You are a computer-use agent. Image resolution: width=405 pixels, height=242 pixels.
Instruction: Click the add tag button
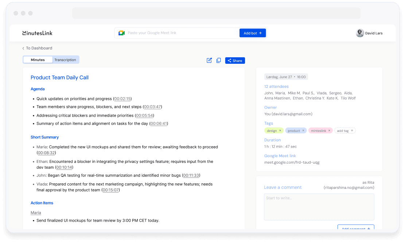[345, 130]
